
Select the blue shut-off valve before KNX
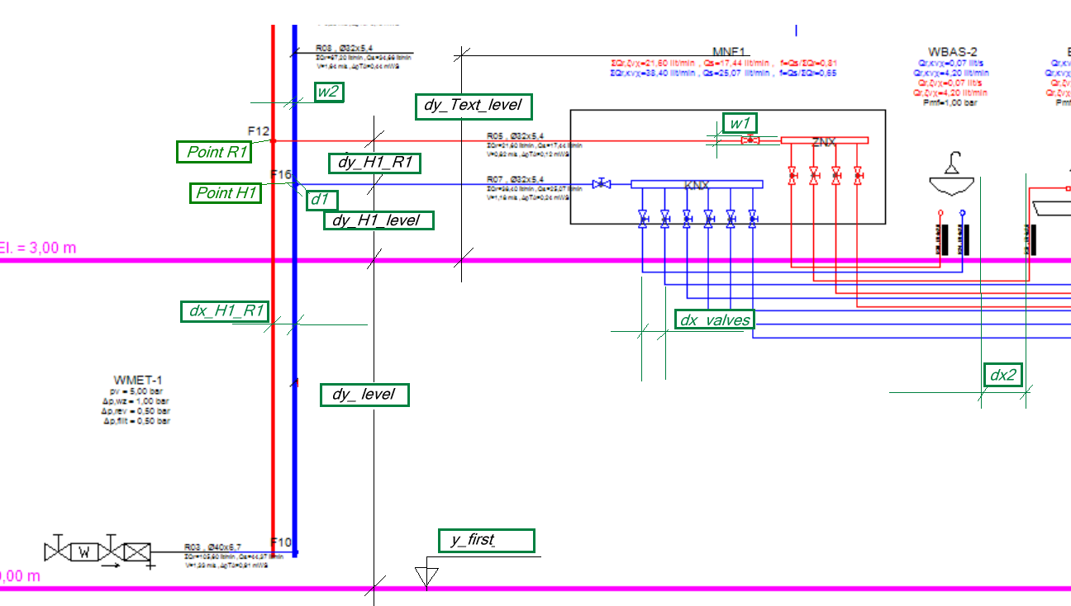602,183
